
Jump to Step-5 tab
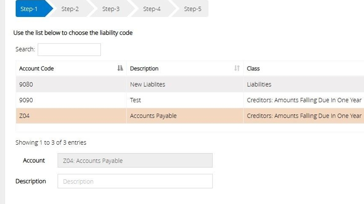(193, 9)
